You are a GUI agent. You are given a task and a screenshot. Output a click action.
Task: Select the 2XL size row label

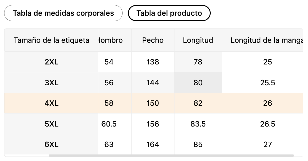[51, 62]
